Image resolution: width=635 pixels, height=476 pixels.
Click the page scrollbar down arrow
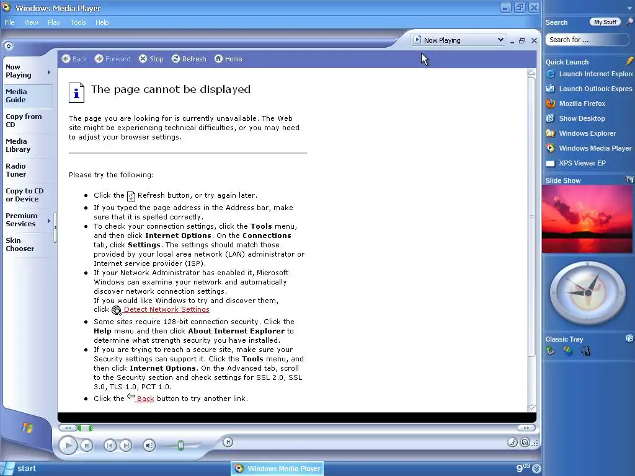531,407
